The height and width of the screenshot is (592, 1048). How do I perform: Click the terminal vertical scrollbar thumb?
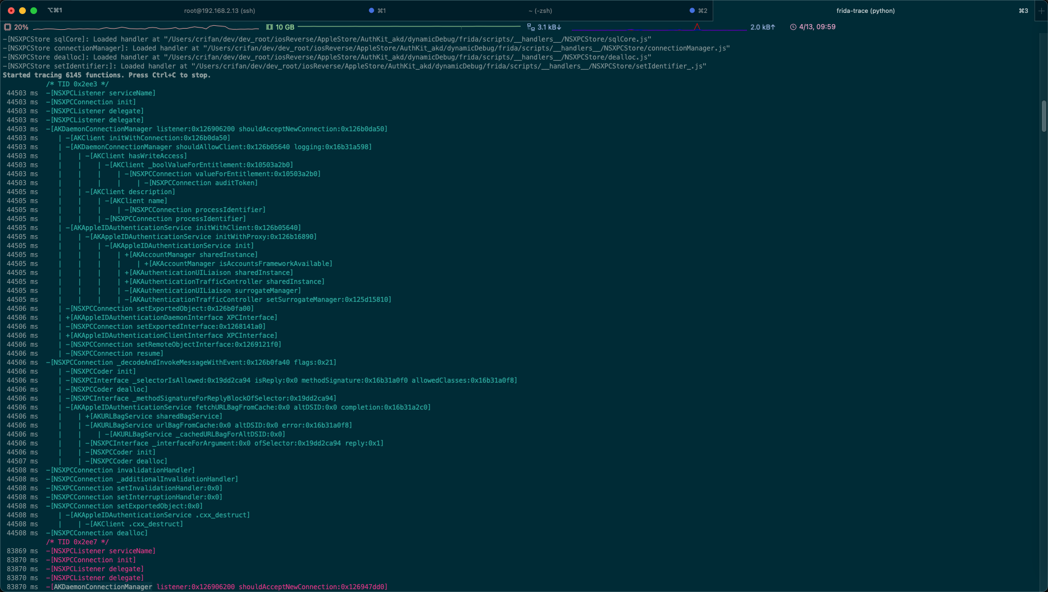pos(1044,116)
